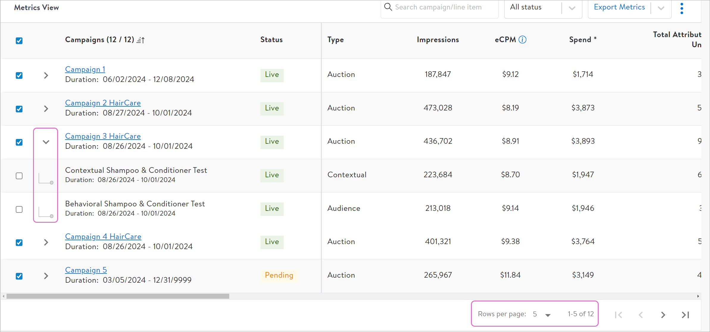Toggle the select-all campaigns checkbox
Screen dimensions: 710x332
[x=19, y=41]
